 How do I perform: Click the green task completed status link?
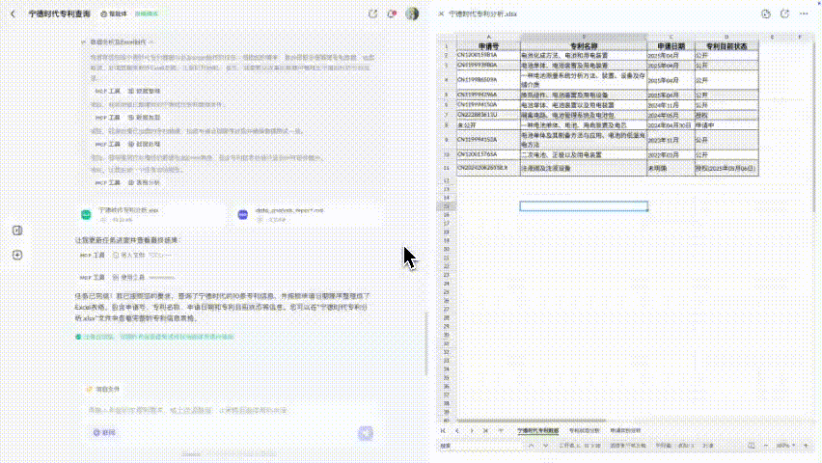(x=155, y=337)
